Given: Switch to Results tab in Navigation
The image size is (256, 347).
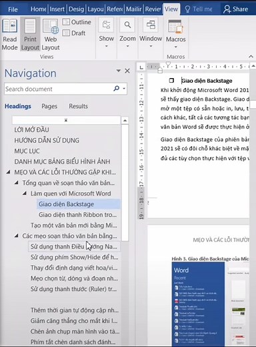Looking at the screenshot, I should 78,106.
